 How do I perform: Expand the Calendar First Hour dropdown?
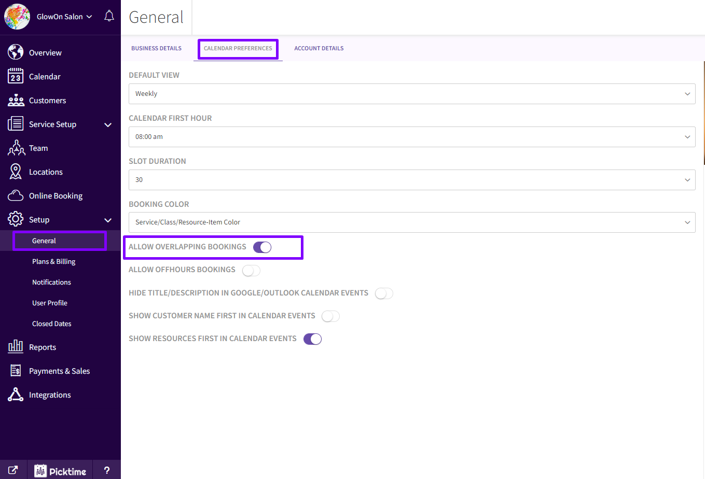(412, 137)
